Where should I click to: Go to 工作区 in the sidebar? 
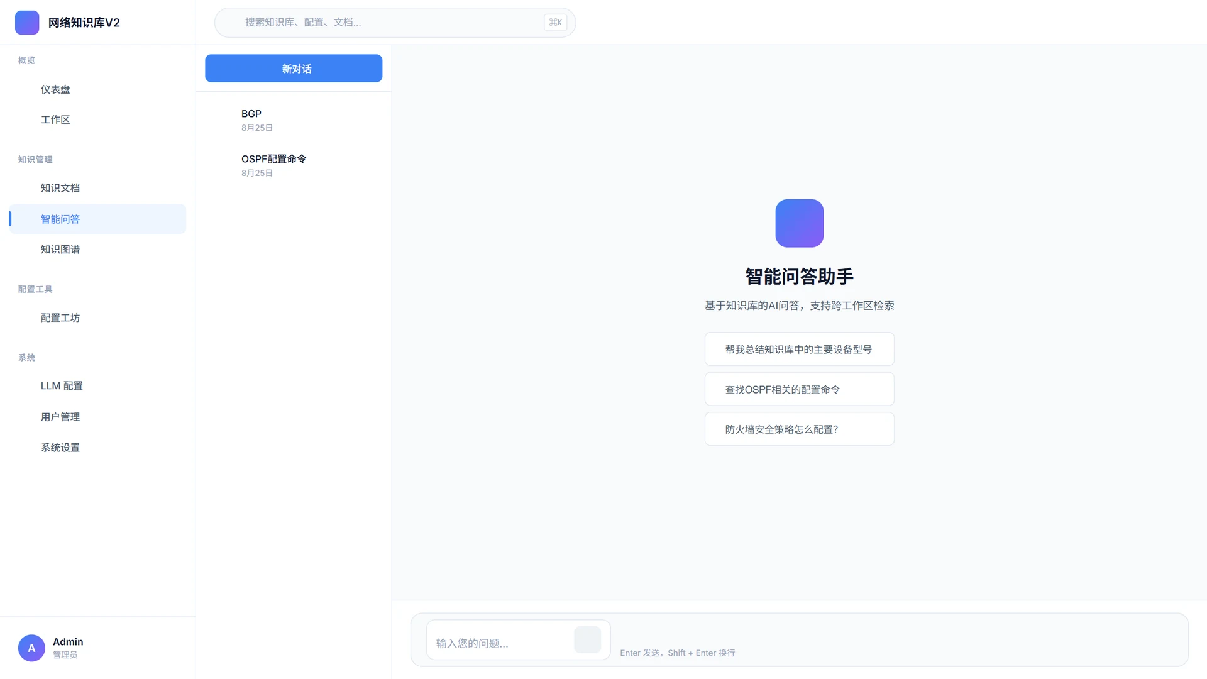tap(97, 119)
